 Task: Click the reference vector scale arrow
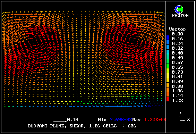click(x=60, y=121)
